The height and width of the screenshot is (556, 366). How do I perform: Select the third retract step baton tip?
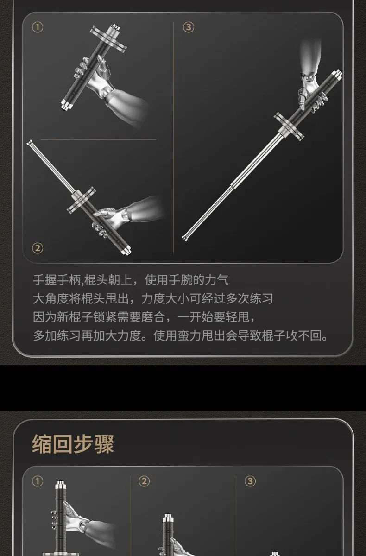(x=275, y=553)
